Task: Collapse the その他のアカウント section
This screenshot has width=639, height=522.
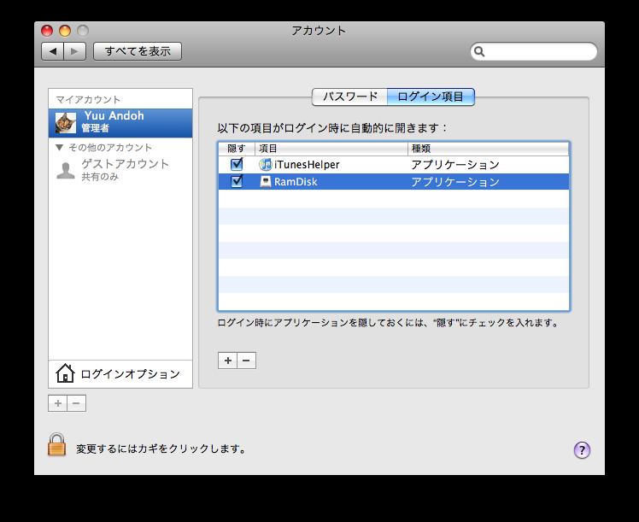Action: tap(60, 148)
